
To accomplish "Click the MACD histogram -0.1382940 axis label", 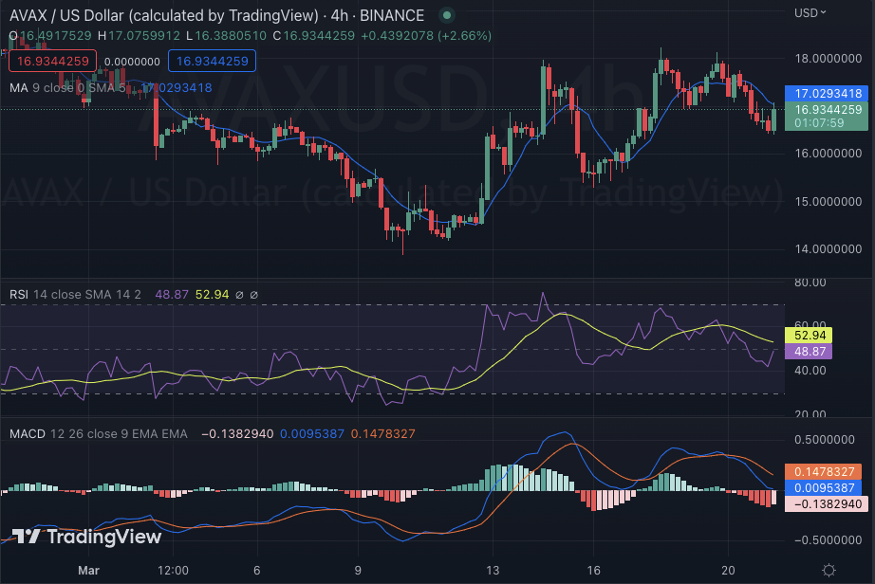I will (x=827, y=503).
